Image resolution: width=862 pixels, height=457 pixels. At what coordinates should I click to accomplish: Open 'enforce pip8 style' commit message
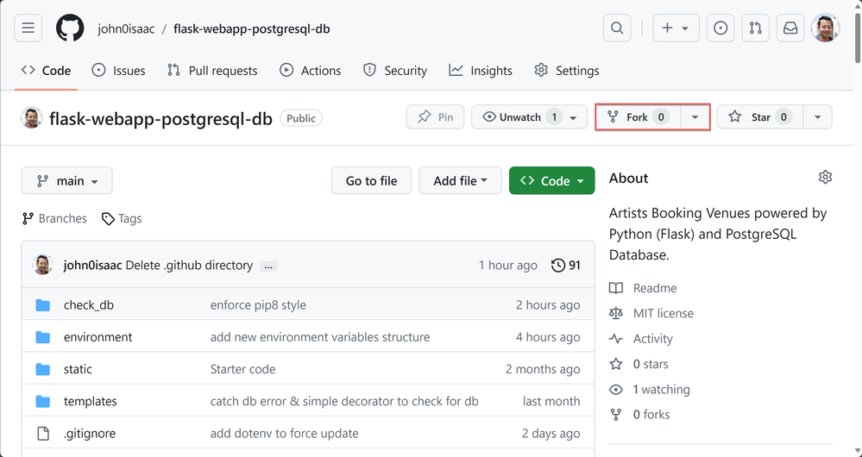(x=258, y=305)
